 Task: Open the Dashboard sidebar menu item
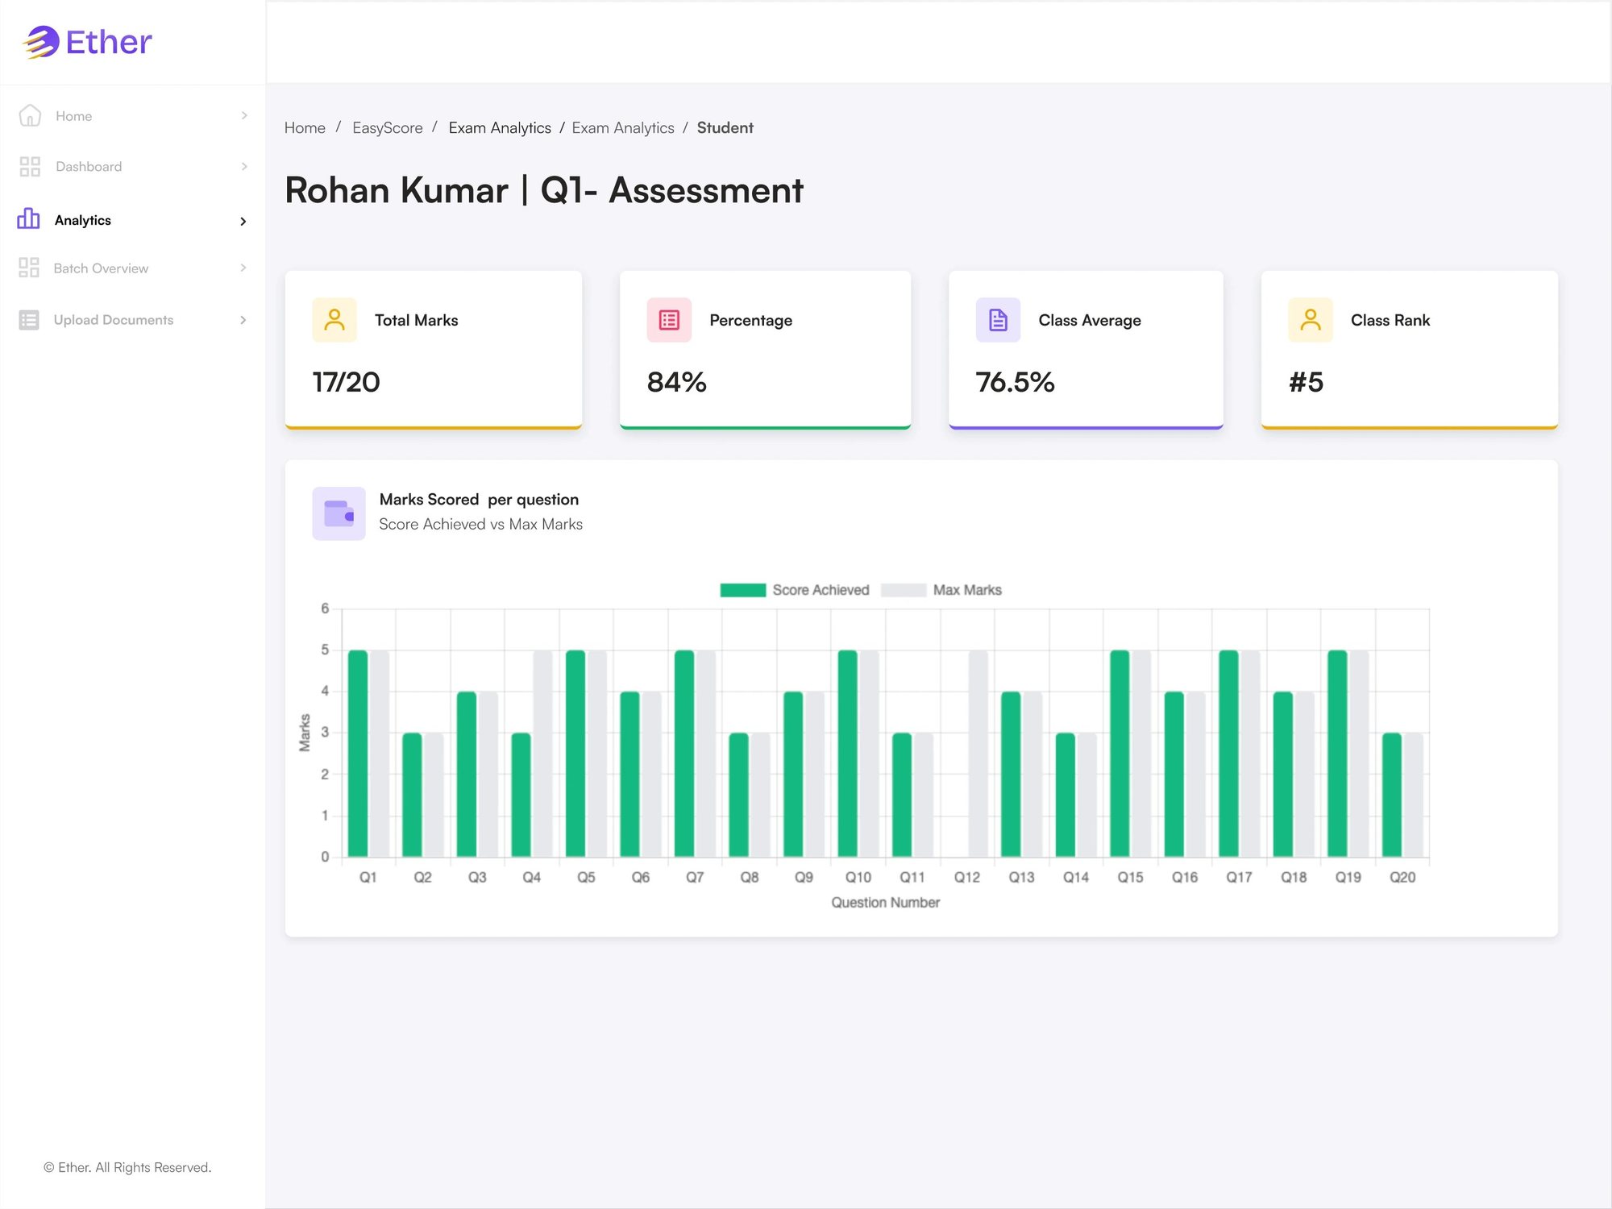(x=133, y=167)
